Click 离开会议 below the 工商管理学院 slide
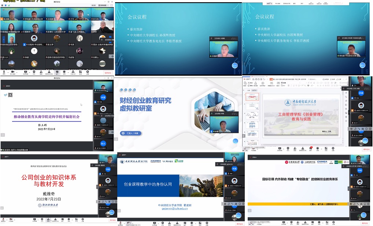The width and height of the screenshot is (373, 226). pyautogui.click(x=366, y=149)
